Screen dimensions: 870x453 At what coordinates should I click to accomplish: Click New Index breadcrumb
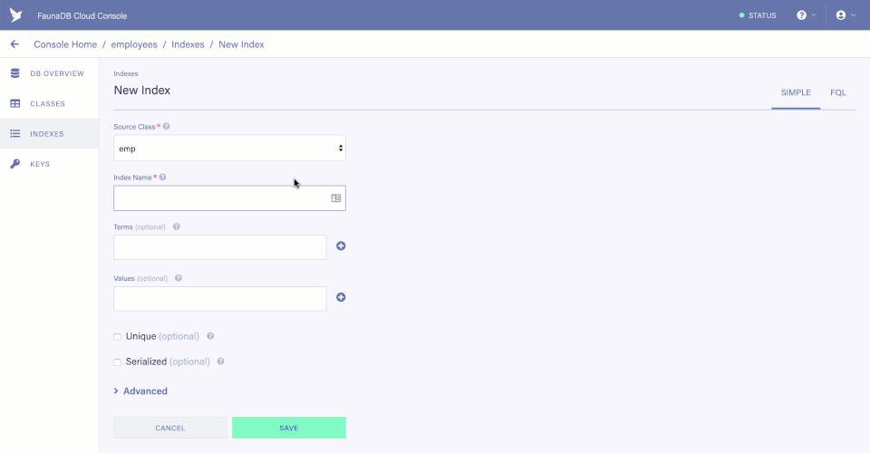point(241,44)
